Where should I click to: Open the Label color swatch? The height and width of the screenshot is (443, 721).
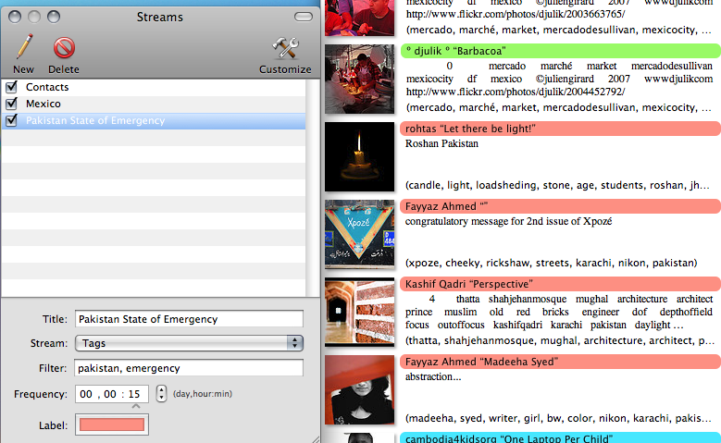[112, 425]
